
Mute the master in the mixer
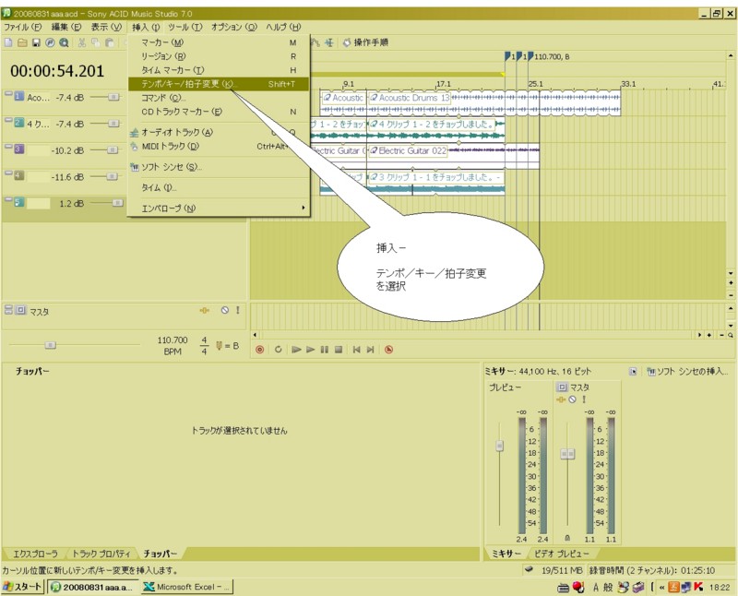tap(572, 399)
